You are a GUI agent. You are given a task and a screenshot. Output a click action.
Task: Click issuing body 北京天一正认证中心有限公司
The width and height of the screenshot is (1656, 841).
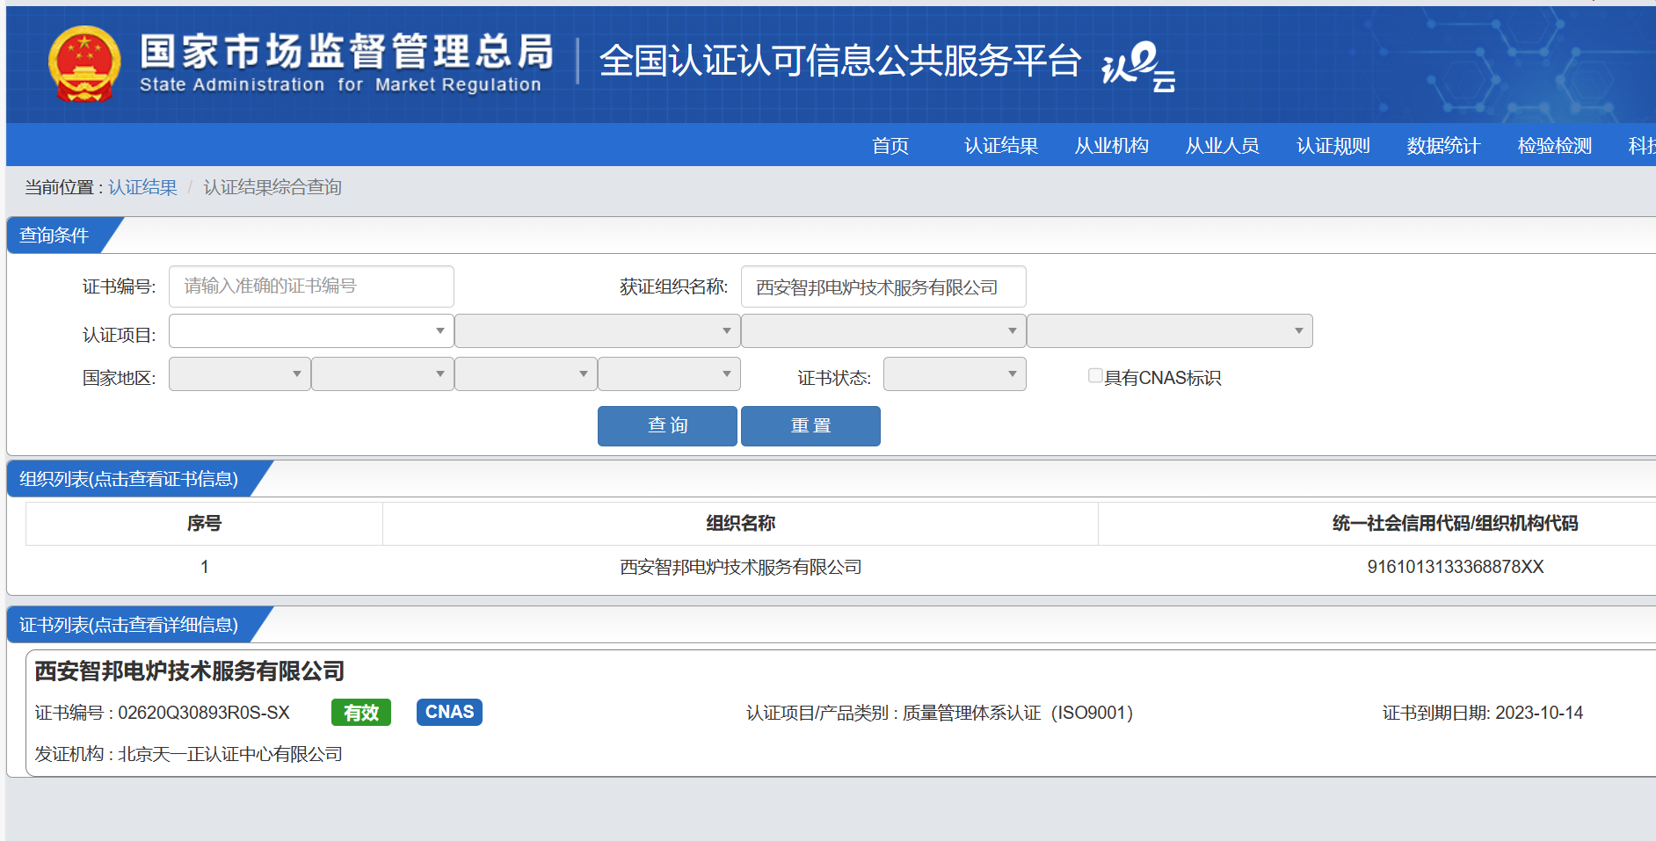pos(230,754)
